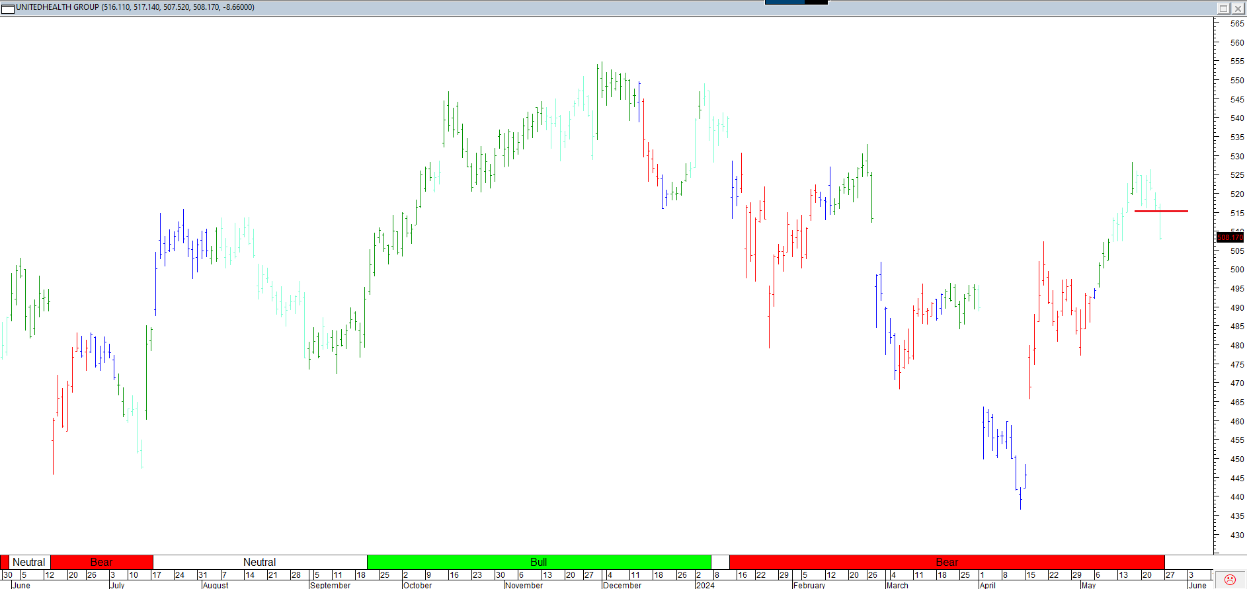The width and height of the screenshot is (1247, 589).
Task: Click the UNITEDHEALTH GROUP title text
Action: [58, 7]
